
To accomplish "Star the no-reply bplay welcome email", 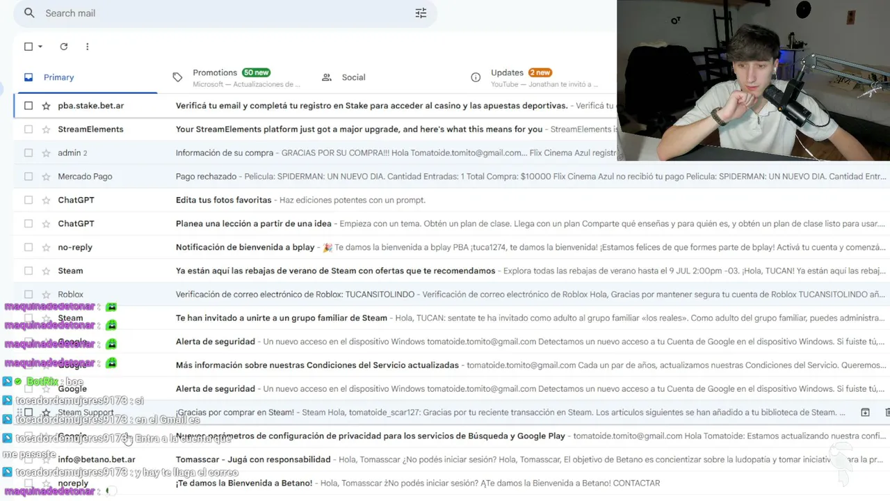I will pos(46,248).
